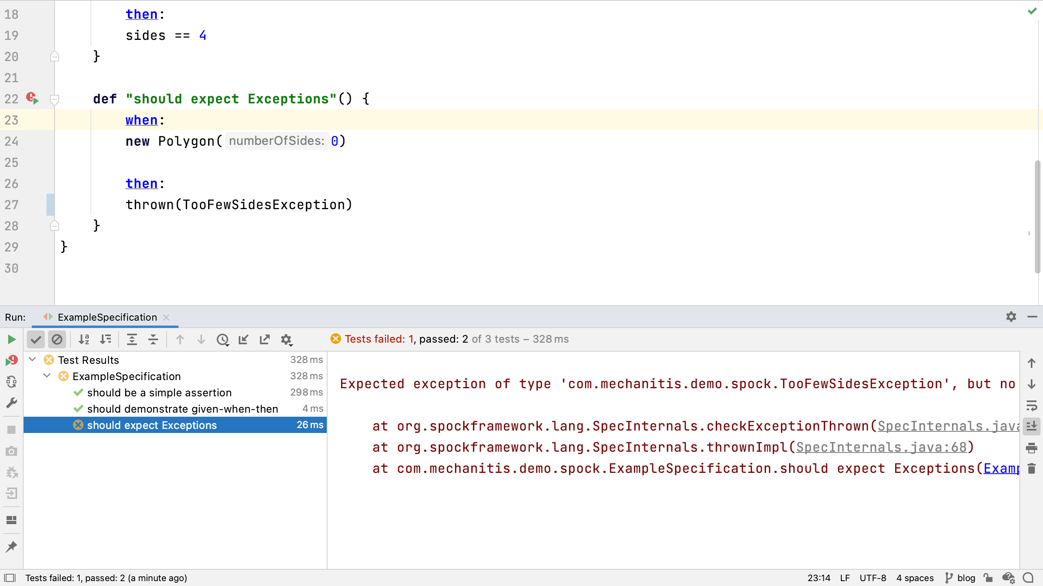Click the Collapse All tree icon

[153, 339]
